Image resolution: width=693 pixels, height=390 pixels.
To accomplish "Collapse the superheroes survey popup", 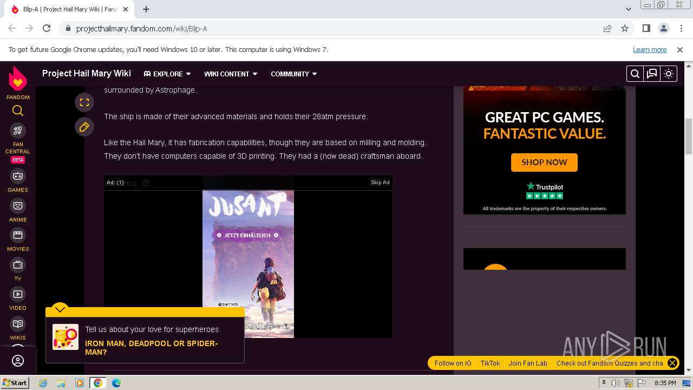I will [60, 309].
